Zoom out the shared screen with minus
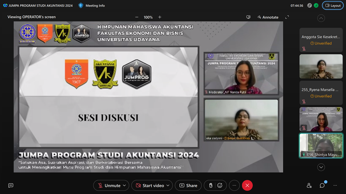Image resolution: width=346 pixels, height=194 pixels. 137,17
